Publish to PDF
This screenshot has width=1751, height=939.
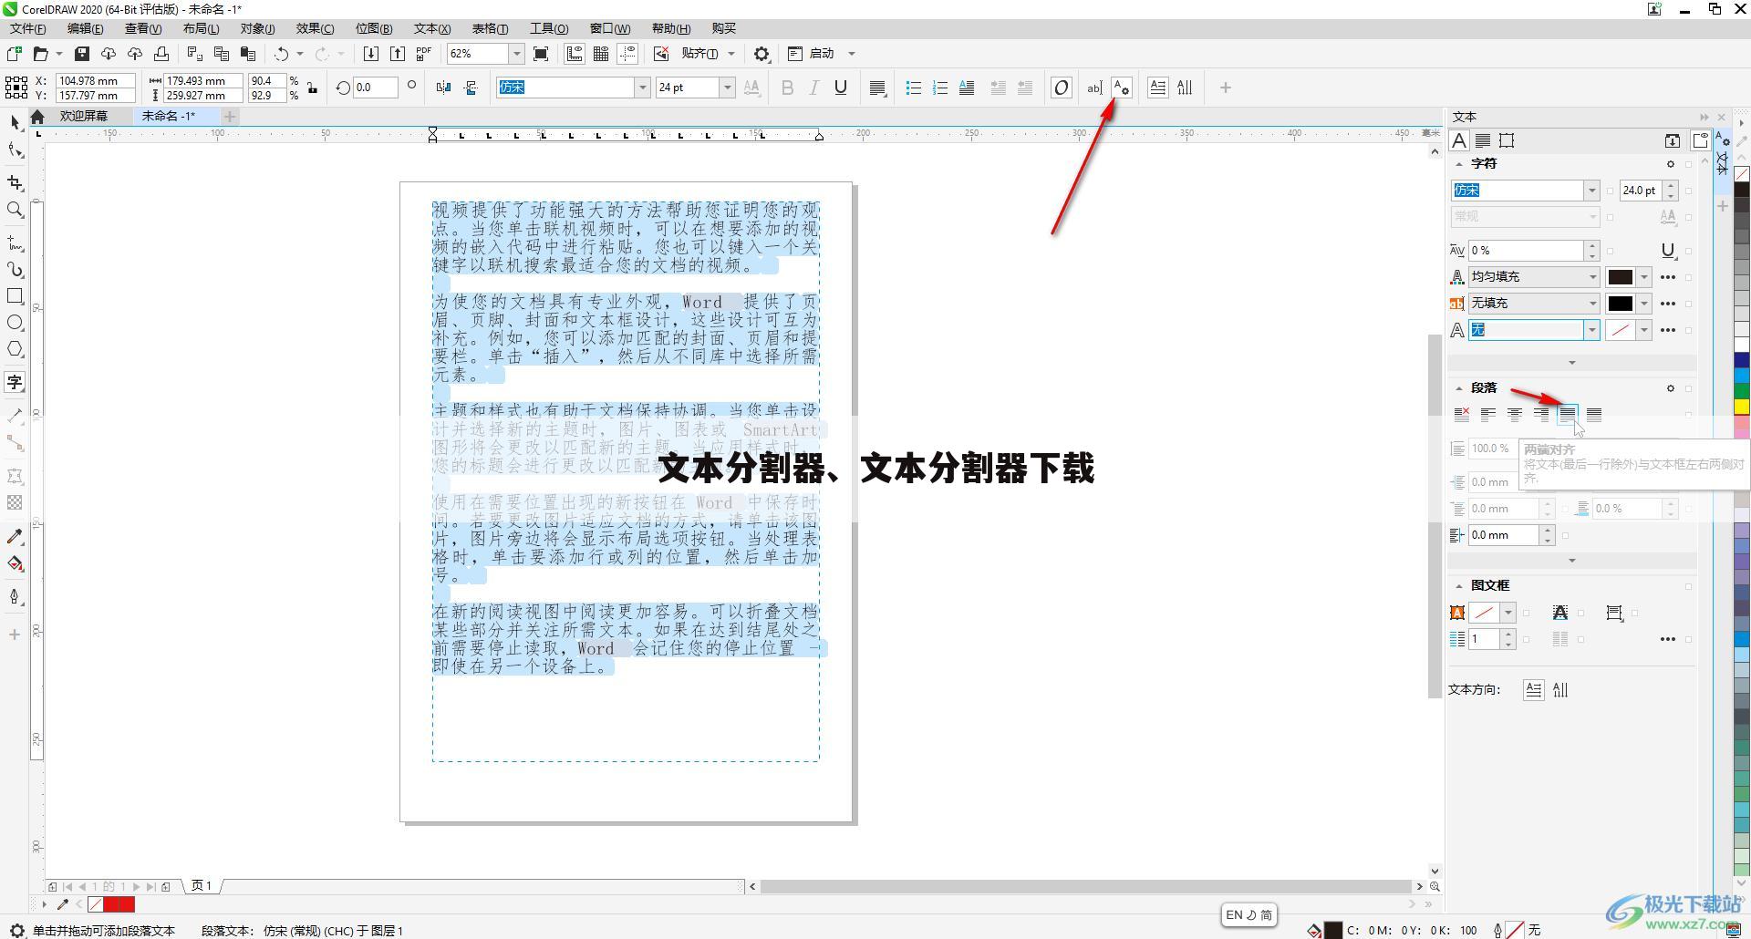[424, 54]
